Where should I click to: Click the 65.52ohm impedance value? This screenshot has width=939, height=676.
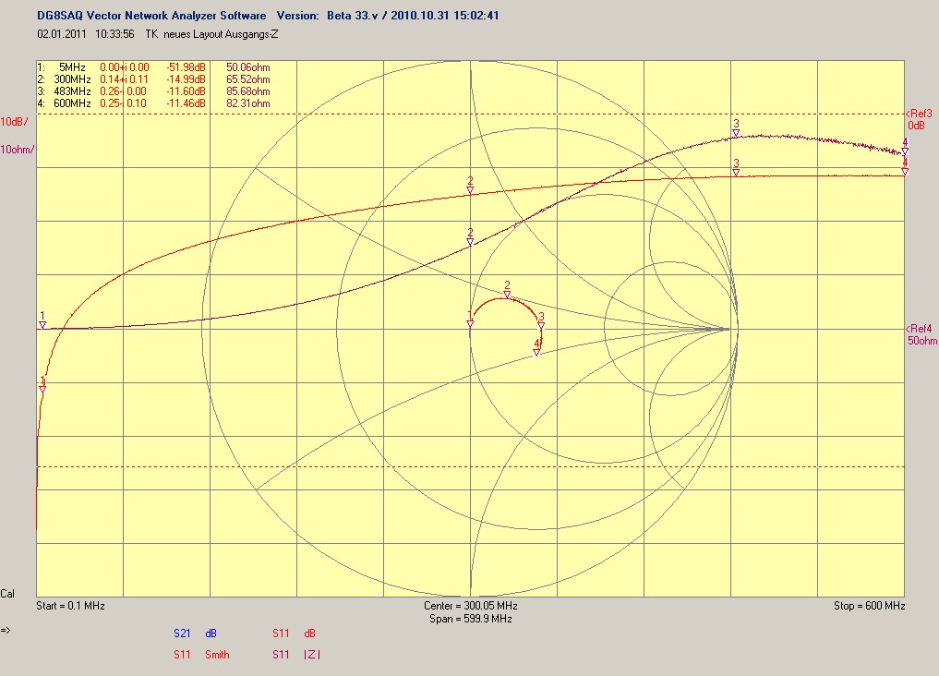248,79
